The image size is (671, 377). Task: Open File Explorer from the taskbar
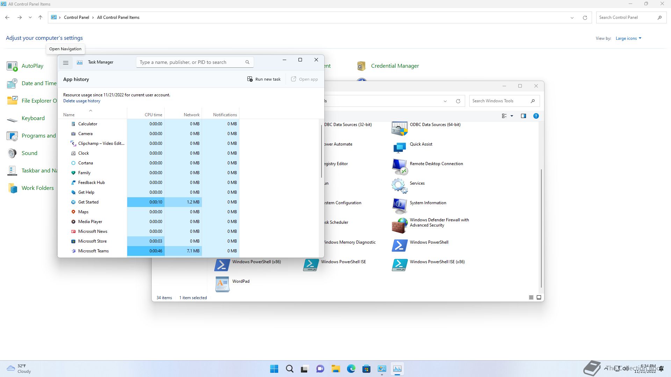pyautogui.click(x=336, y=369)
